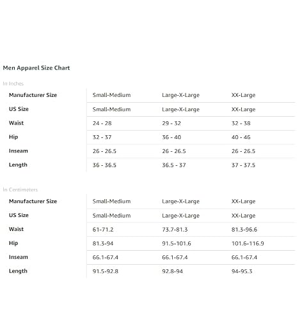Click the 92.8-94 length cell
The height and width of the screenshot is (319, 302).
[173, 271]
